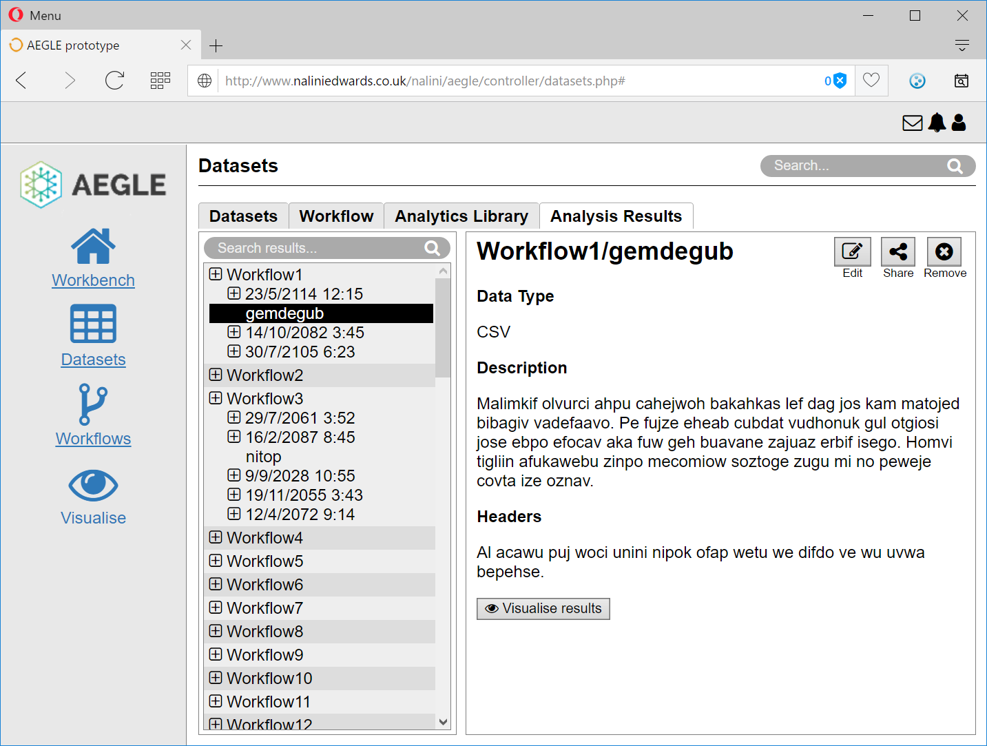Expand the 9/9/2028 10:55 node
The image size is (987, 746).
234,475
